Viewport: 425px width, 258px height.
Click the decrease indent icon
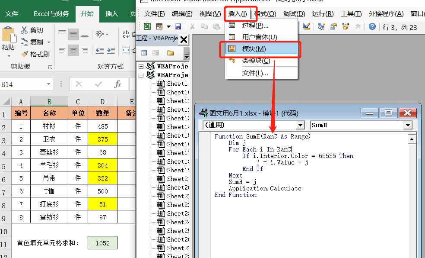pos(100,50)
